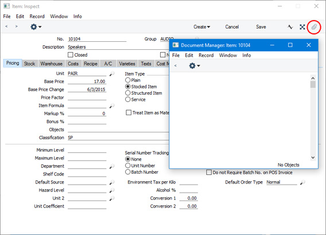The width and height of the screenshot is (326, 235).
Task: Click the full-screen arrows icon in toolbar
Action: [302, 27]
